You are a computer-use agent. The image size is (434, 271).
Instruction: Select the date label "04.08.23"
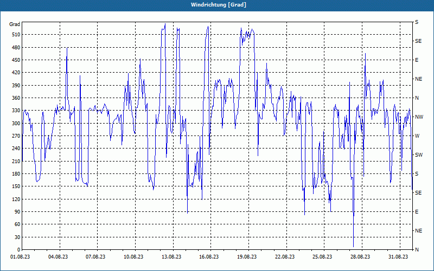click(58, 257)
